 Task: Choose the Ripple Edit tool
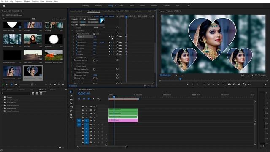point(71,100)
